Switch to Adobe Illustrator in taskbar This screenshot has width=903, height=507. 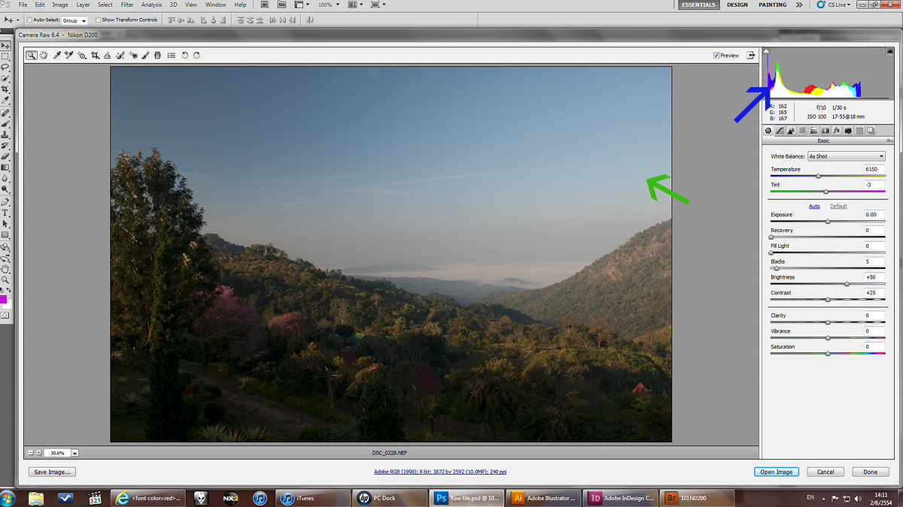pos(545,497)
